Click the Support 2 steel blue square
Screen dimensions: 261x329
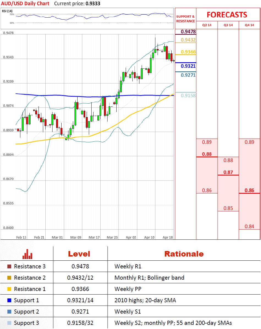(9, 312)
